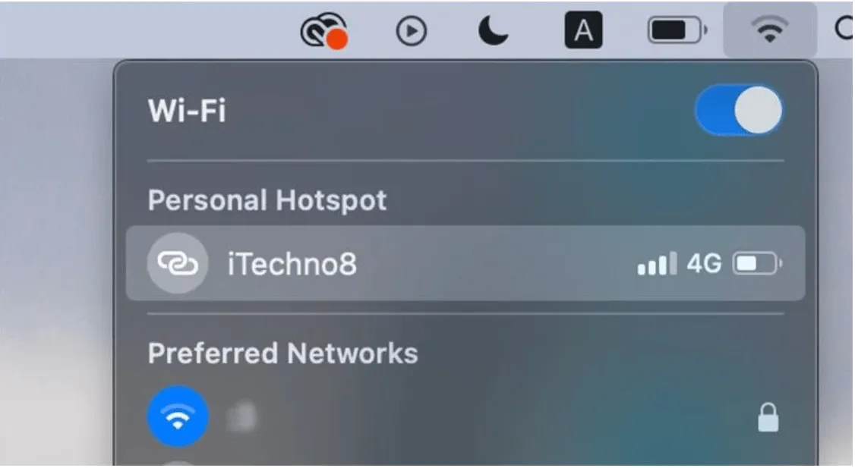Open Spotlight search at menu bar edge
This screenshot has width=855, height=468.
coord(844,28)
